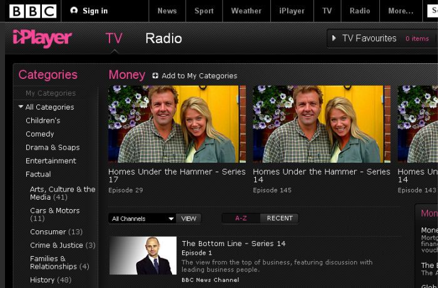Open History (48) subcategory
The height and width of the screenshot is (288, 438).
(x=51, y=280)
